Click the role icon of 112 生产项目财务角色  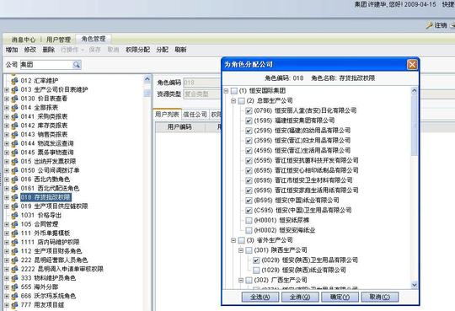[14, 251]
